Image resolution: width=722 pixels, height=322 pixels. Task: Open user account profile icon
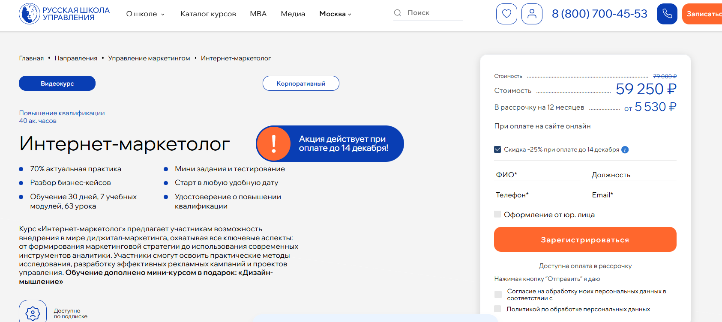532,14
